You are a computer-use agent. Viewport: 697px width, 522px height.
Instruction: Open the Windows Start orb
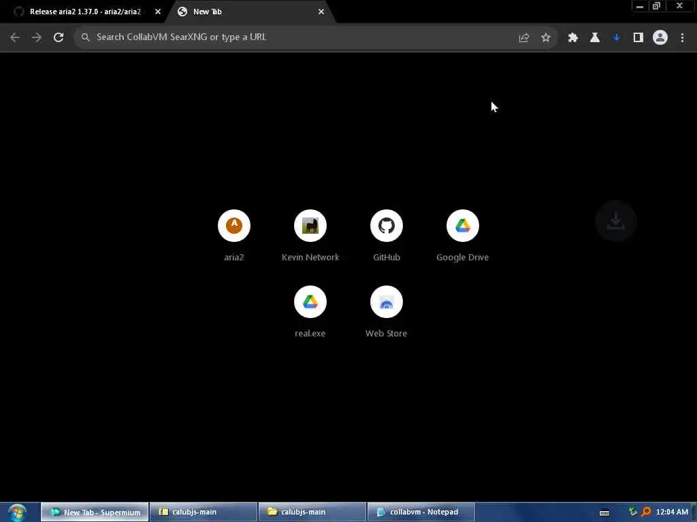(x=17, y=512)
